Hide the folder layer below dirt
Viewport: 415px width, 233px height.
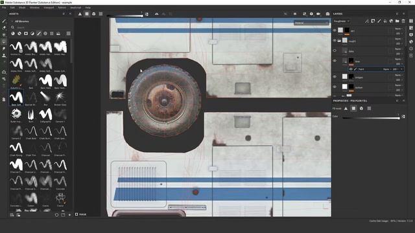[335, 40]
